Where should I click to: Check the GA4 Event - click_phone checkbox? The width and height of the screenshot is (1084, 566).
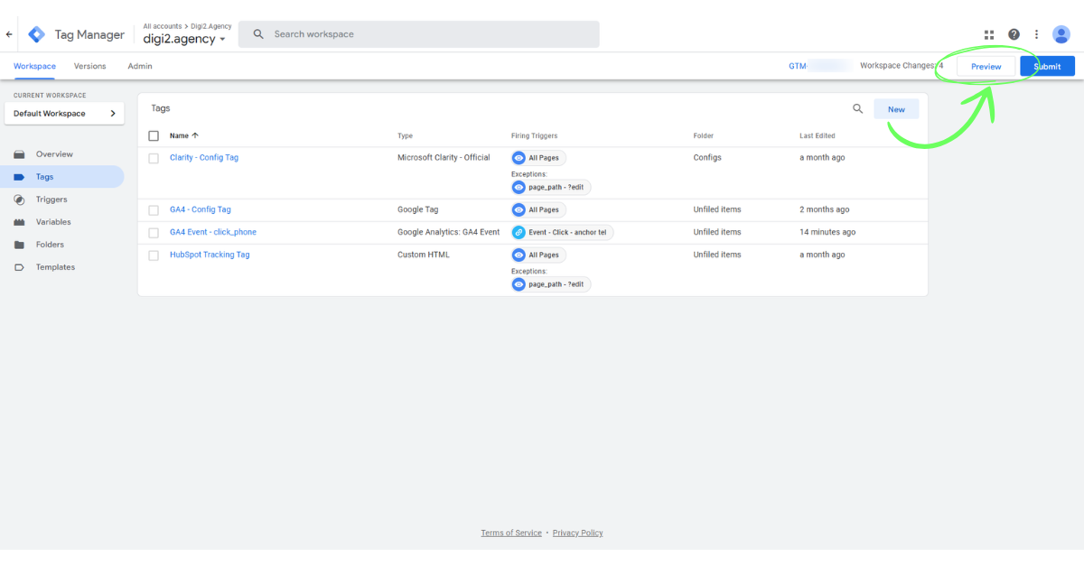(154, 232)
